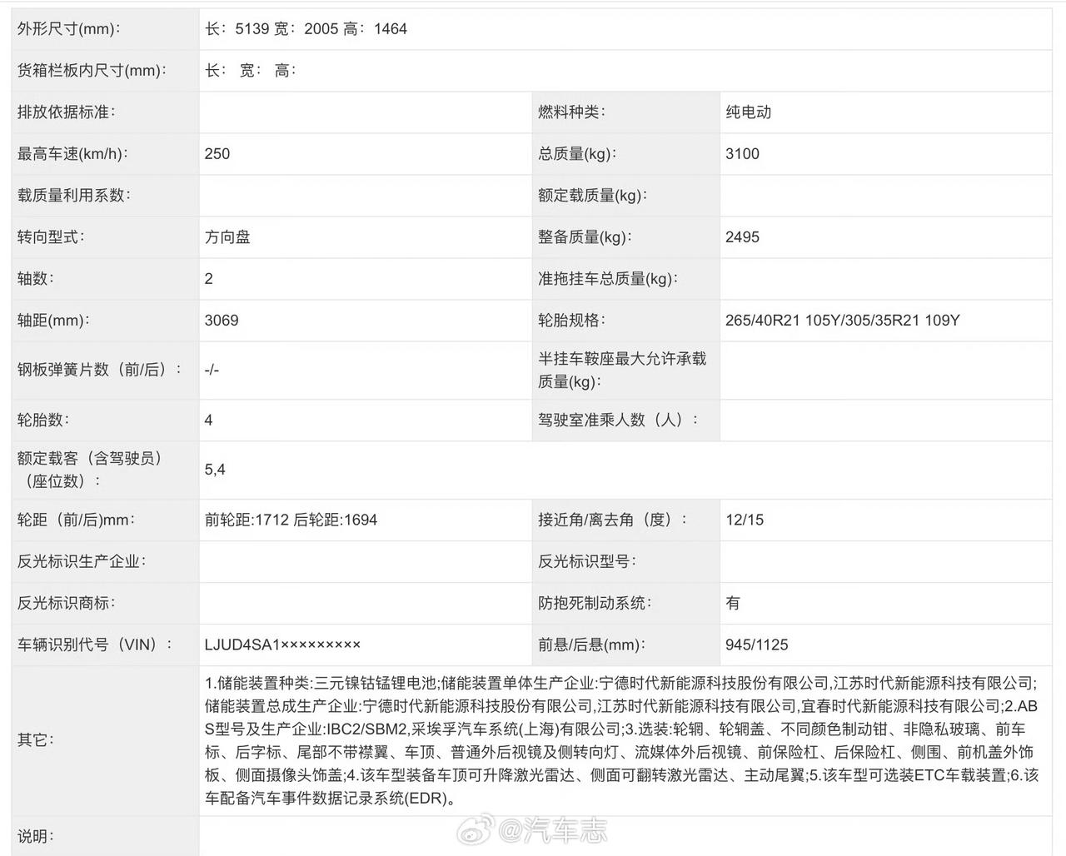Viewport: 1066px width, 856px height.
Task: Select the steering value 方向盘
Action: 227,237
